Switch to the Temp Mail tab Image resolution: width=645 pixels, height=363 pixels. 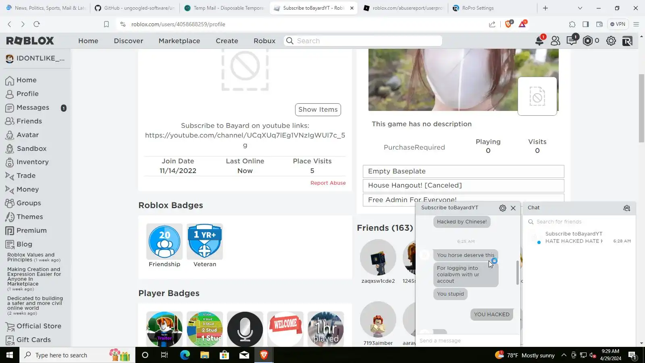225,8
